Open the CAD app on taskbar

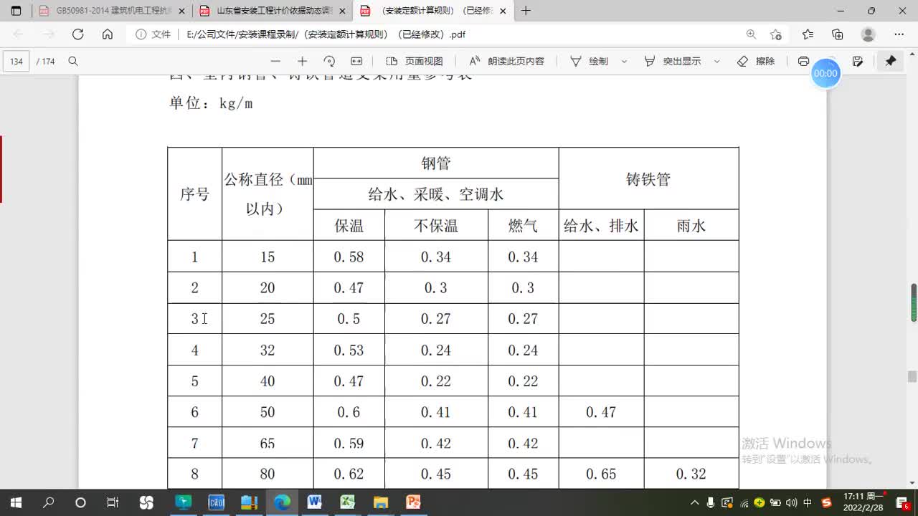click(x=217, y=502)
